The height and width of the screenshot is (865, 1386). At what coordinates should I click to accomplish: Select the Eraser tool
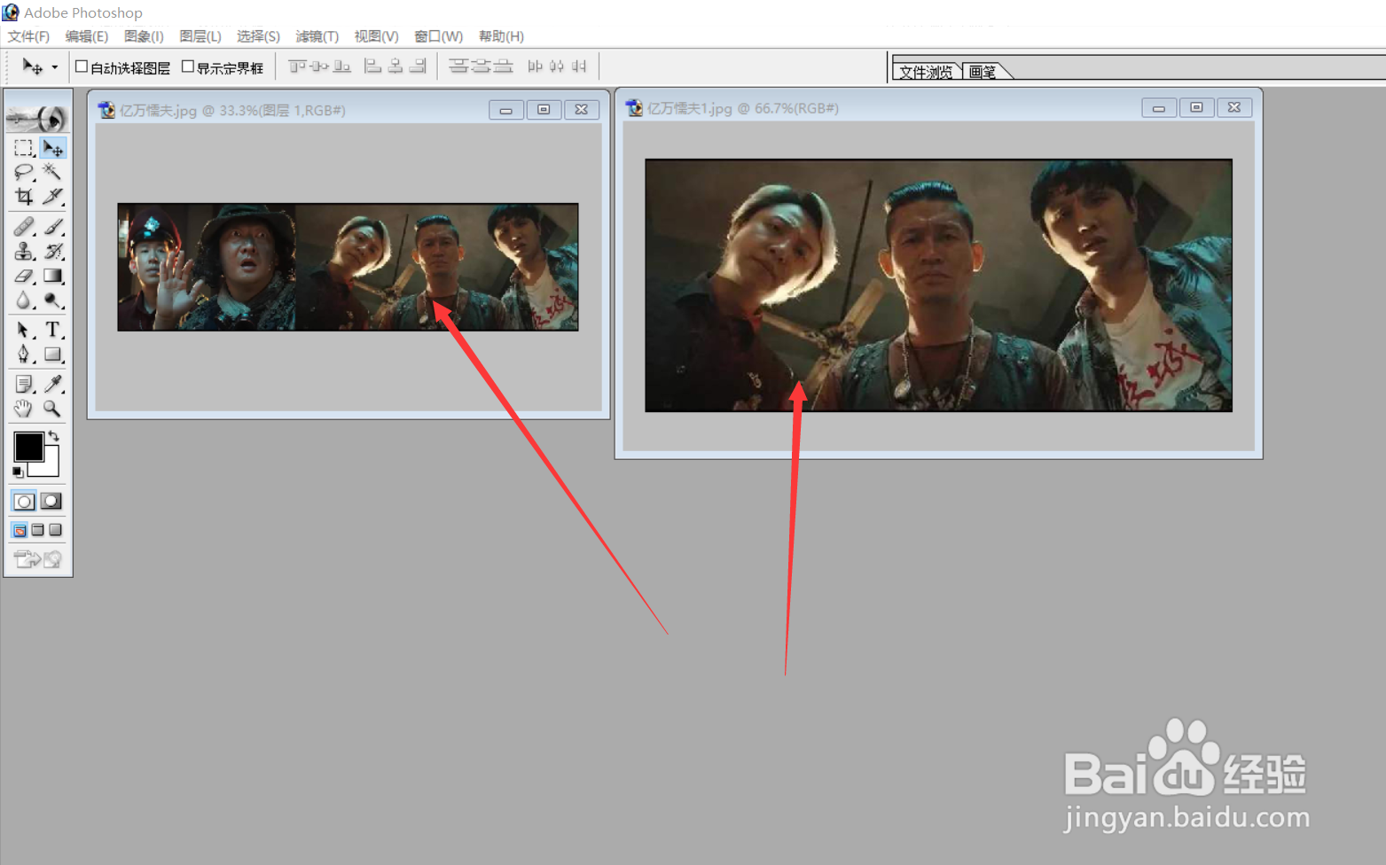click(24, 277)
